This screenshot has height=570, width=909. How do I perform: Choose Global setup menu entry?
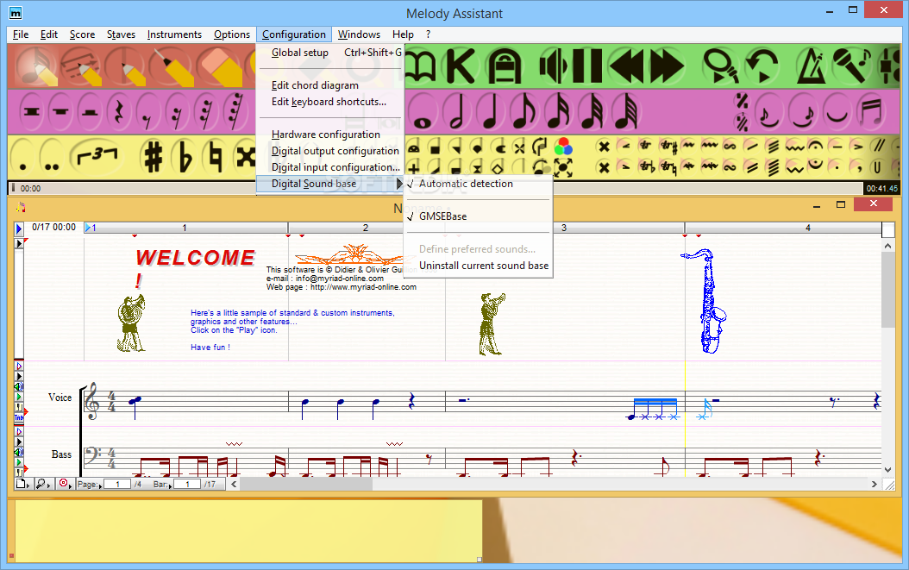click(x=329, y=53)
